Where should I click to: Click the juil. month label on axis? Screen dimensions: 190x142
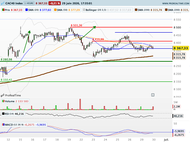pyautogui.click(x=166, y=140)
